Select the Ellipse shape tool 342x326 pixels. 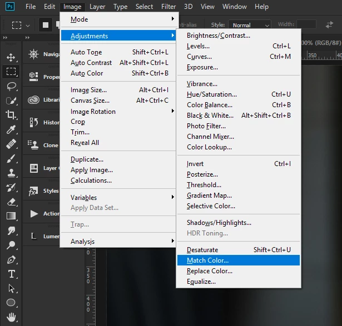point(11,303)
